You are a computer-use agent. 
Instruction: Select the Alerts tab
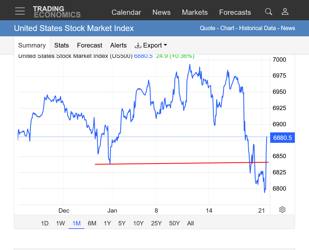click(x=118, y=45)
